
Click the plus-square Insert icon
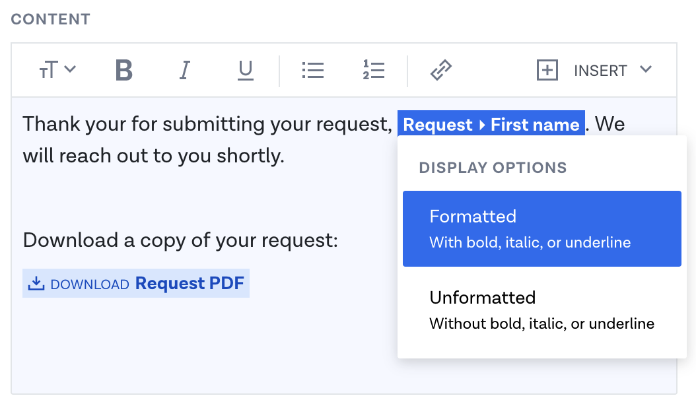547,70
